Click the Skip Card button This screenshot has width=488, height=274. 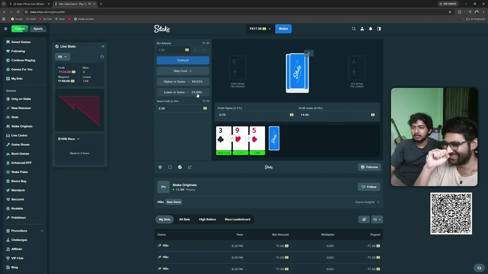coord(183,71)
